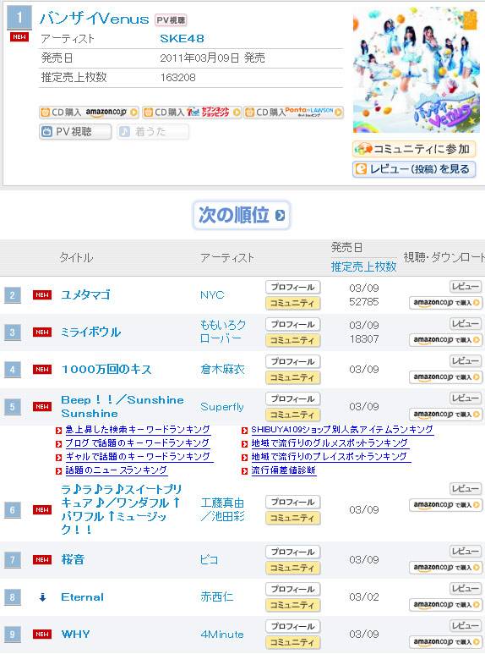Open the Ponta LAWSON CD purchase button
Viewport: 485px width, 654px height.
pyautogui.click(x=294, y=113)
